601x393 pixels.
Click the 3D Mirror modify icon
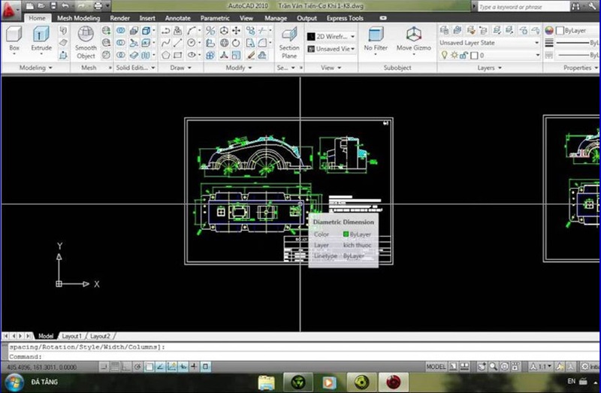tap(210, 30)
